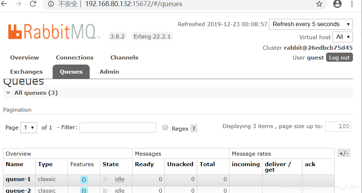This screenshot has height=193, width=362.
Task: Open the queue-1 link
Action: [18, 179]
